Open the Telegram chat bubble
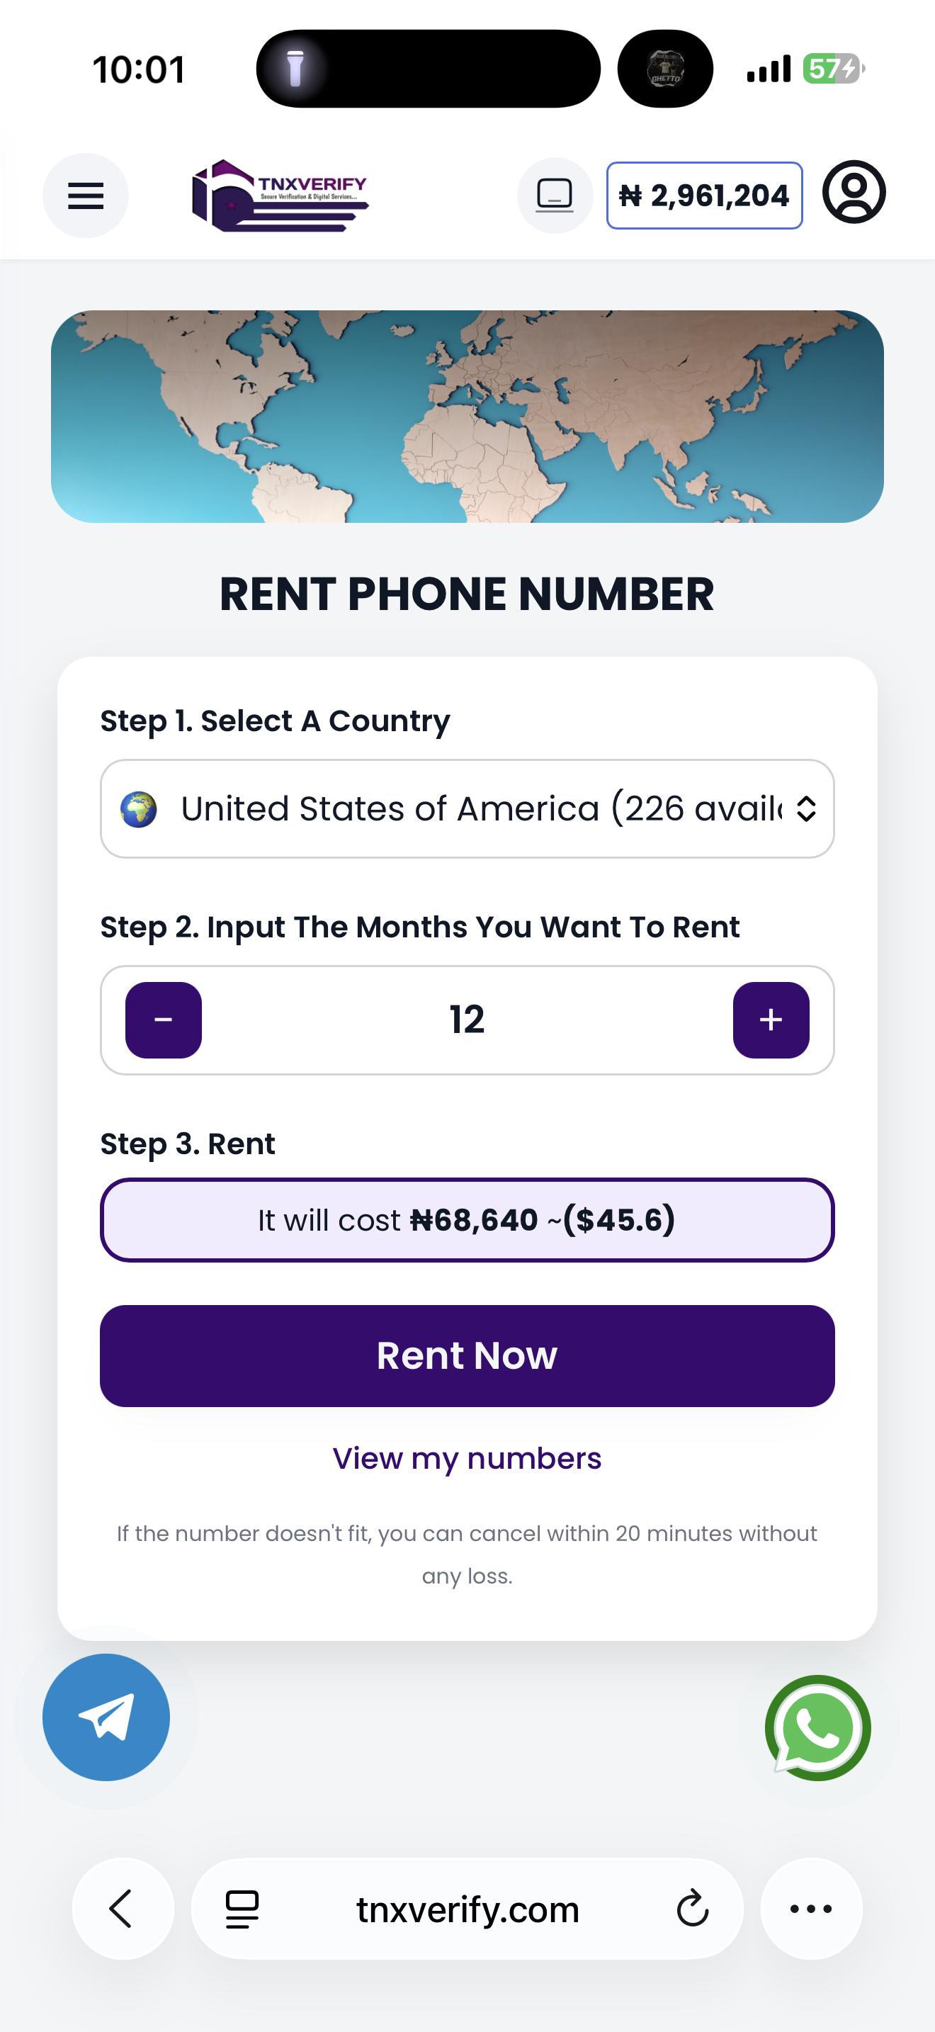This screenshot has height=2032, width=935. point(106,1717)
